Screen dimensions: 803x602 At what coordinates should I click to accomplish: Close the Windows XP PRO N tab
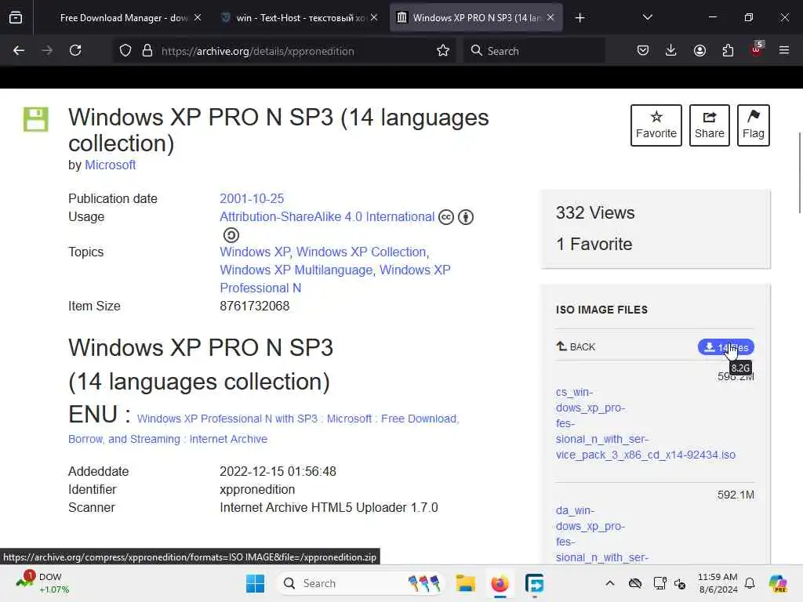[x=550, y=18]
